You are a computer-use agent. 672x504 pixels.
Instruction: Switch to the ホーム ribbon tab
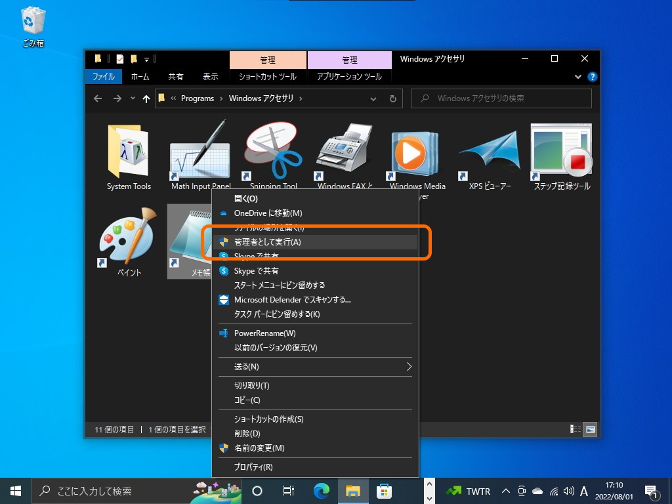tap(140, 76)
